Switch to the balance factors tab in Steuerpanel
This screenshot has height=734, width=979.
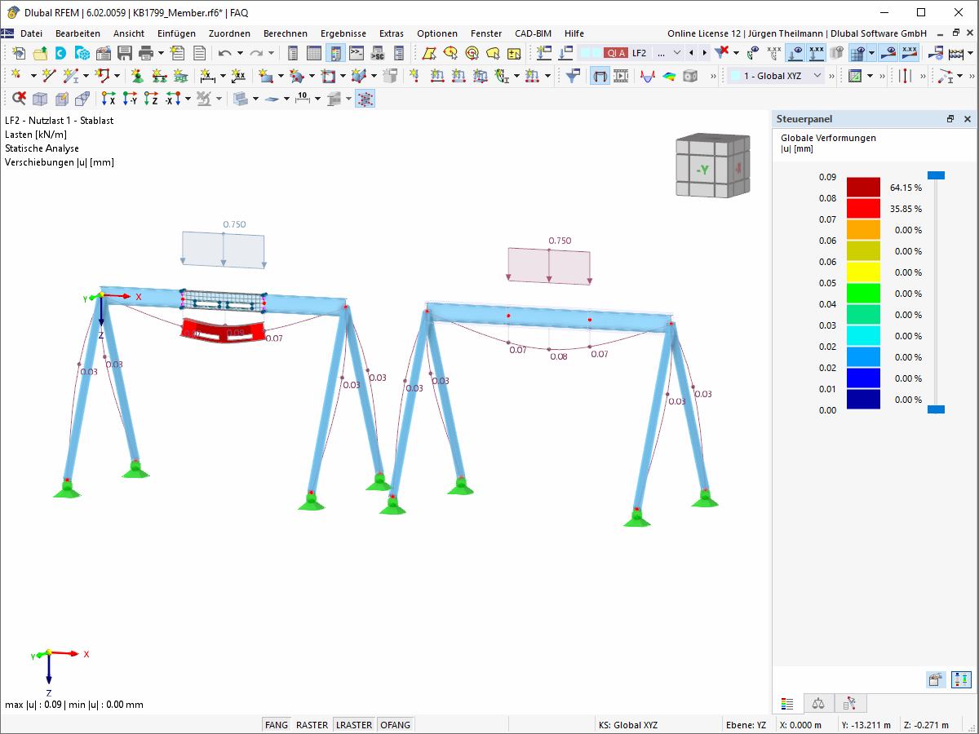[818, 702]
